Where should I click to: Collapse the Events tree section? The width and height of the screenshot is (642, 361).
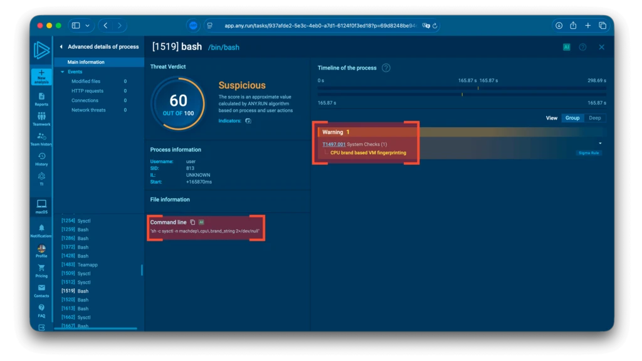click(x=63, y=72)
